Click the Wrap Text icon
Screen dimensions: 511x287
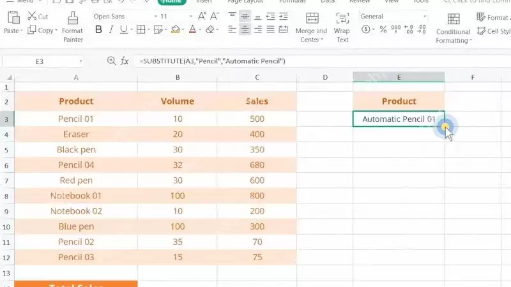click(x=342, y=18)
